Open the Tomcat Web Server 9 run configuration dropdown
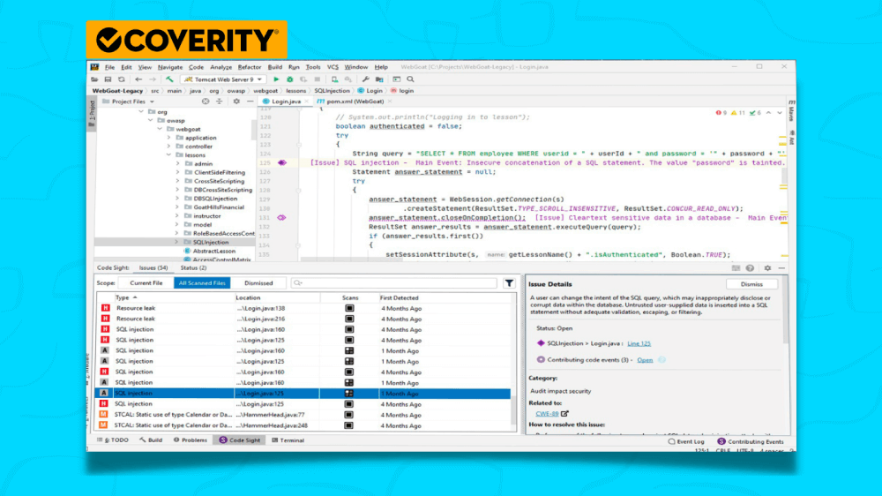Image resolution: width=882 pixels, height=496 pixels. pyautogui.click(x=223, y=79)
